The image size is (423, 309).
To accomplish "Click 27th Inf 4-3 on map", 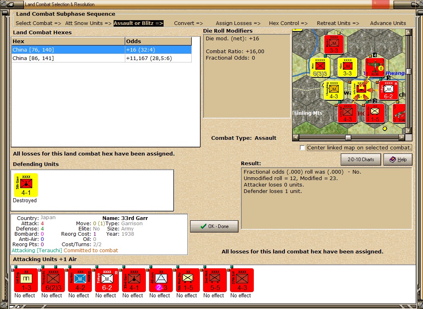I will [347, 113].
